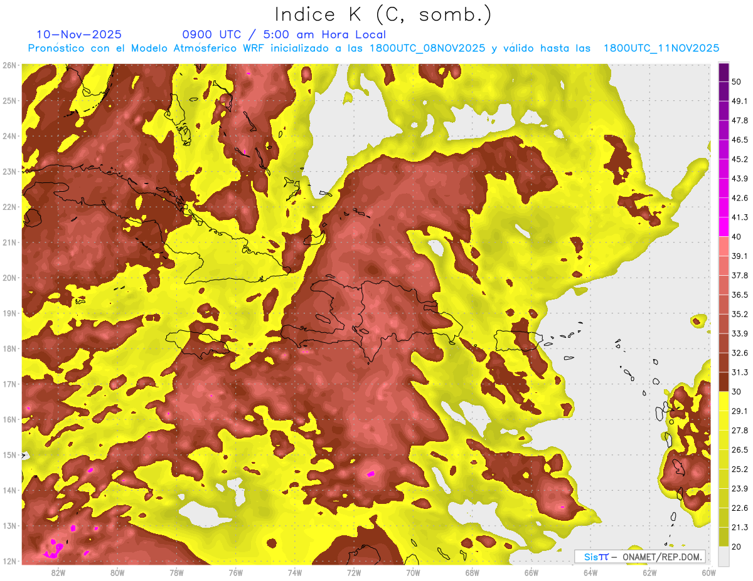Screen dimensions: 753x581
Task: Click the magenta swatch between 40 and 41.3
Action: coord(724,226)
